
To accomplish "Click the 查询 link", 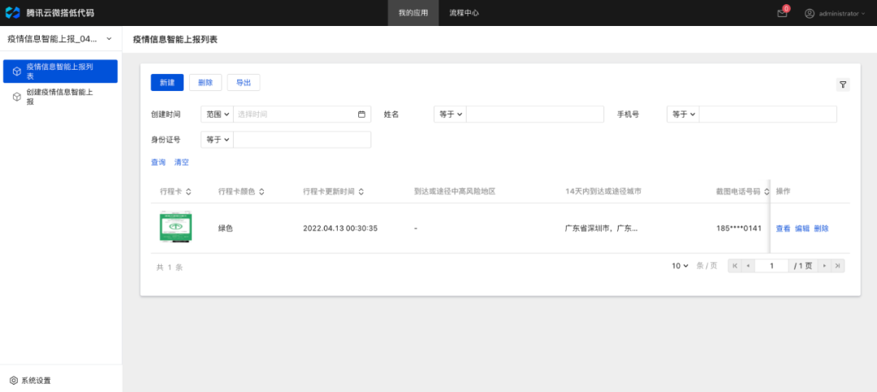I will (x=158, y=162).
